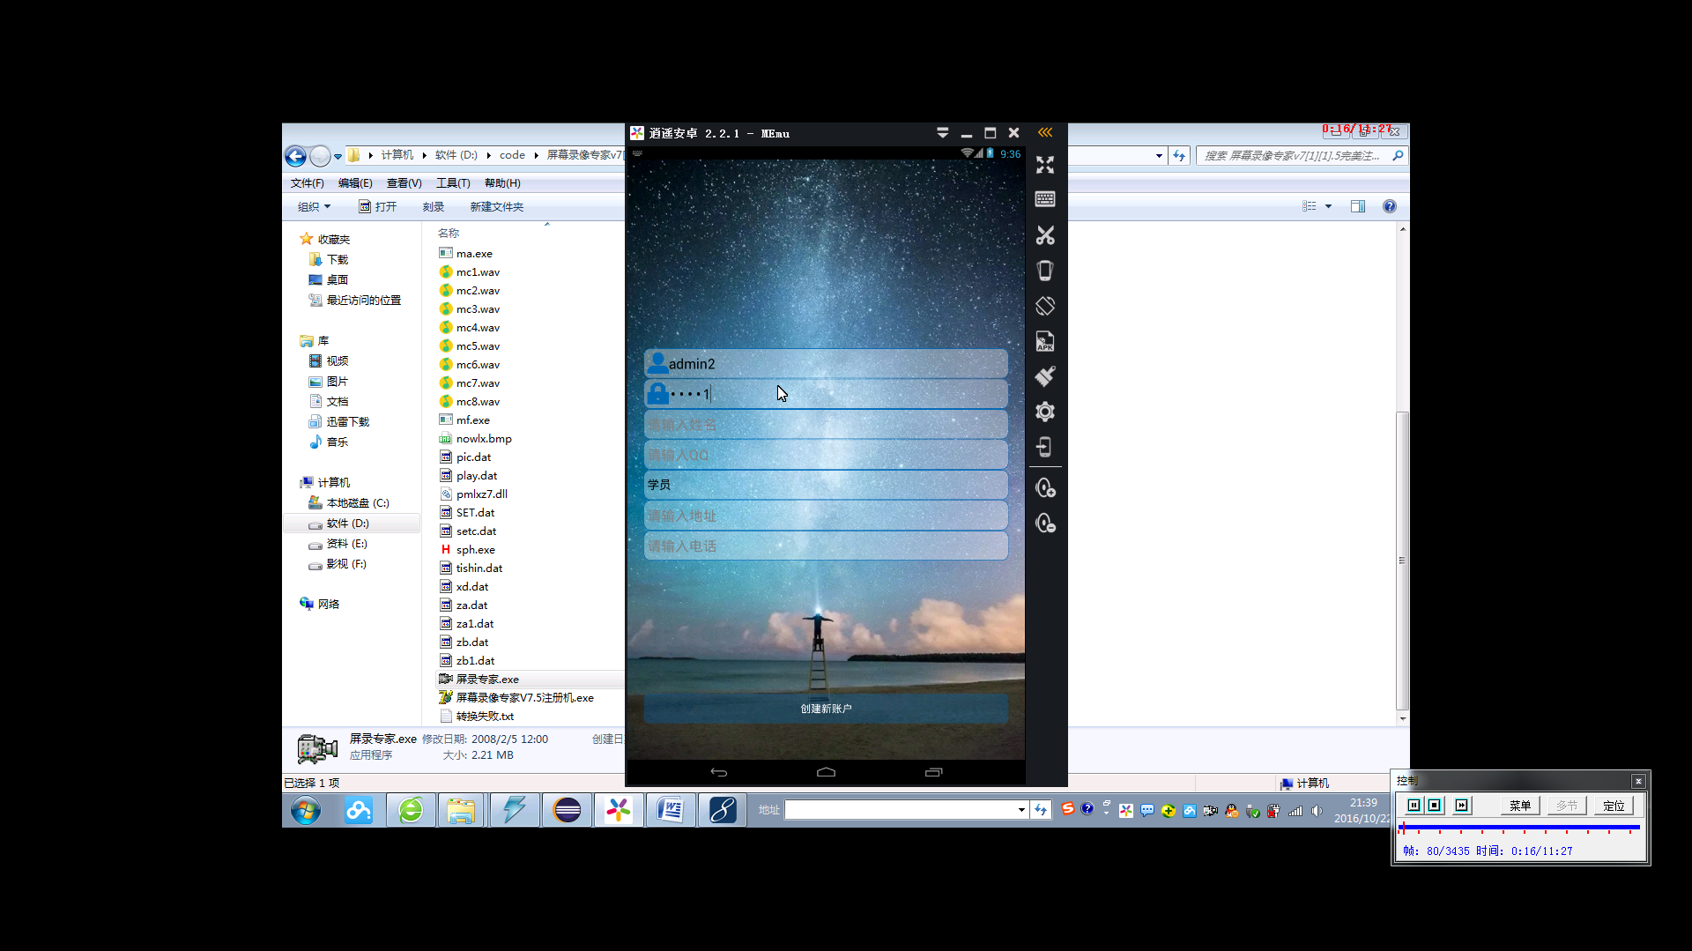The height and width of the screenshot is (951, 1692).
Task: Click the Explorer search box
Action: (x=1301, y=156)
